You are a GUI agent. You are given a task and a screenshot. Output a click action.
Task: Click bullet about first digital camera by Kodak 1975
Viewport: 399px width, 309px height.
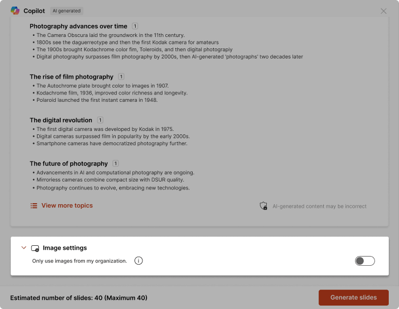[105, 129]
